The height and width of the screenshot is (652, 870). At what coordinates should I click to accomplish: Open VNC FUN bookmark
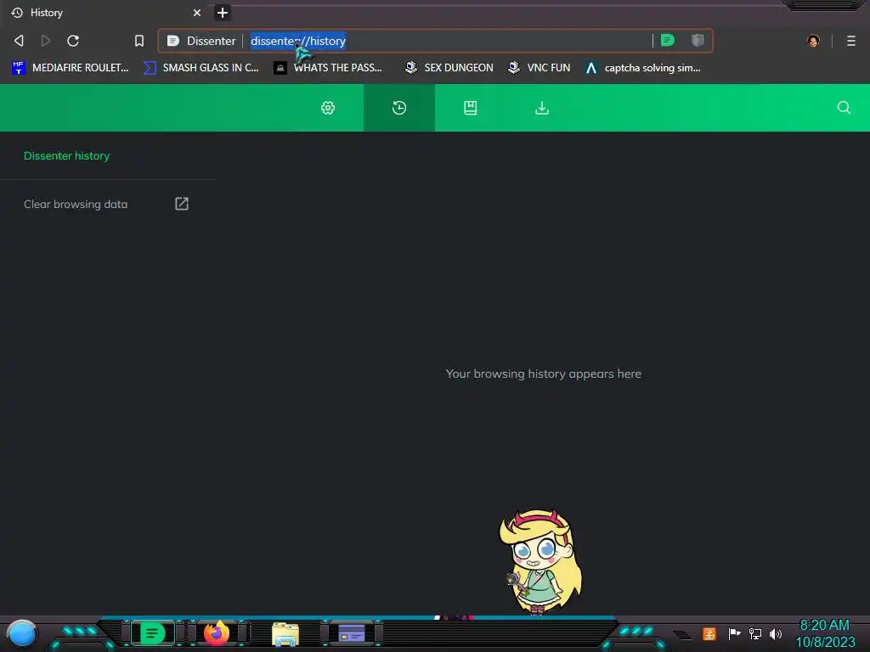[x=539, y=68]
